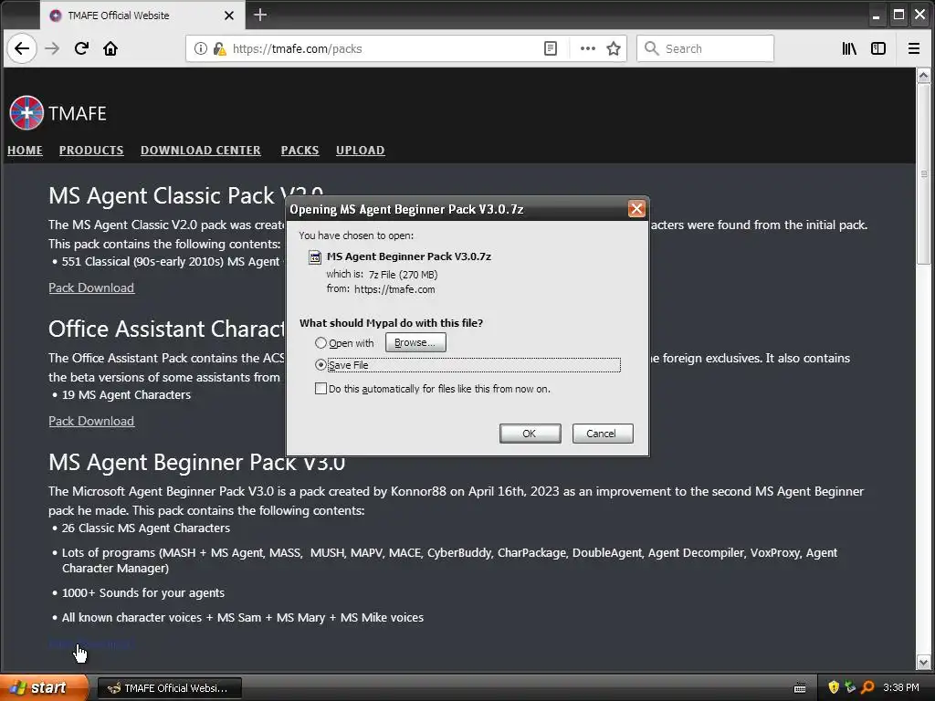Image resolution: width=935 pixels, height=701 pixels.
Task: Click the Browse button
Action: [x=415, y=342]
